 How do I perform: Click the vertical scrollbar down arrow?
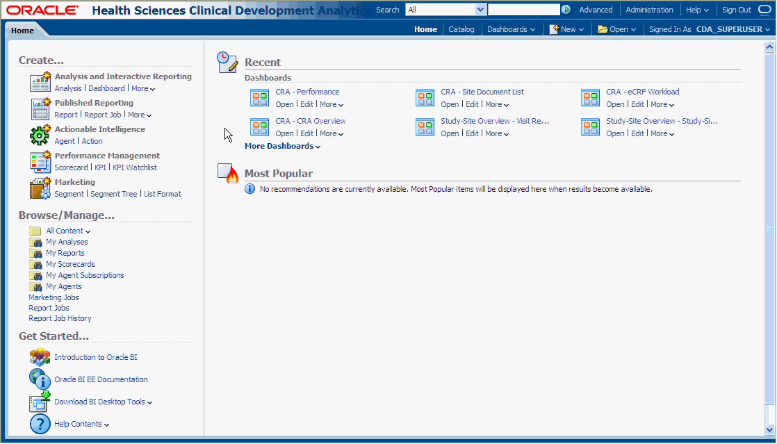pos(769,429)
